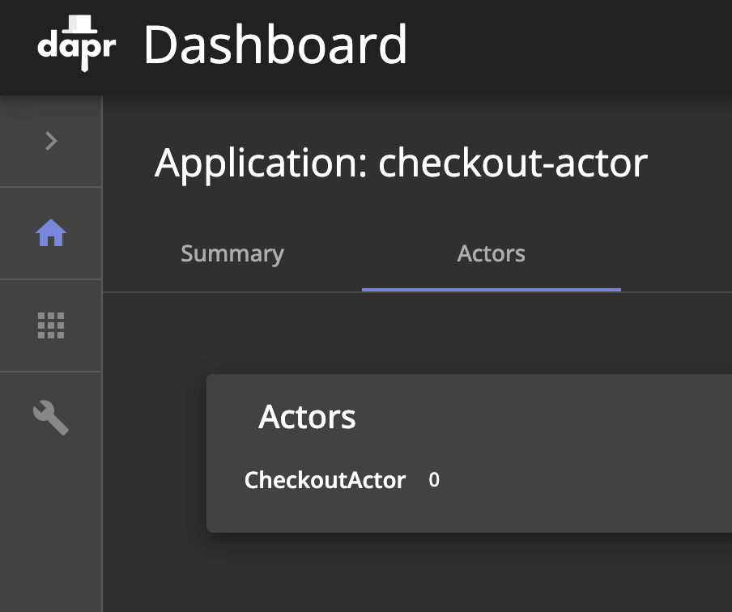This screenshot has width=732, height=612.
Task: Open Dapr components view via grid icon
Action: tap(51, 325)
